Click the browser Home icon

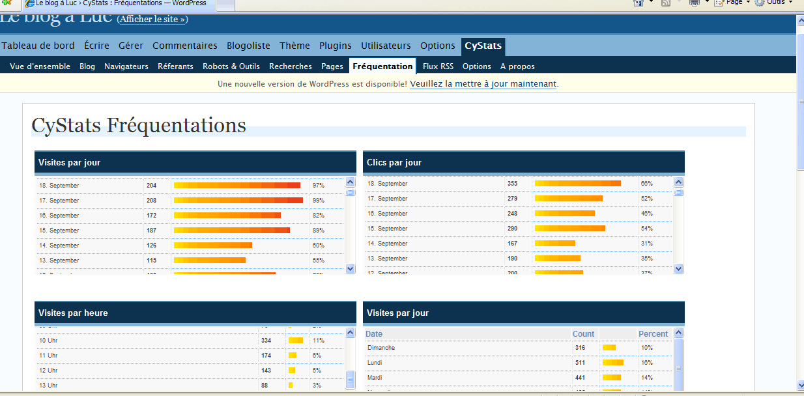click(639, 3)
